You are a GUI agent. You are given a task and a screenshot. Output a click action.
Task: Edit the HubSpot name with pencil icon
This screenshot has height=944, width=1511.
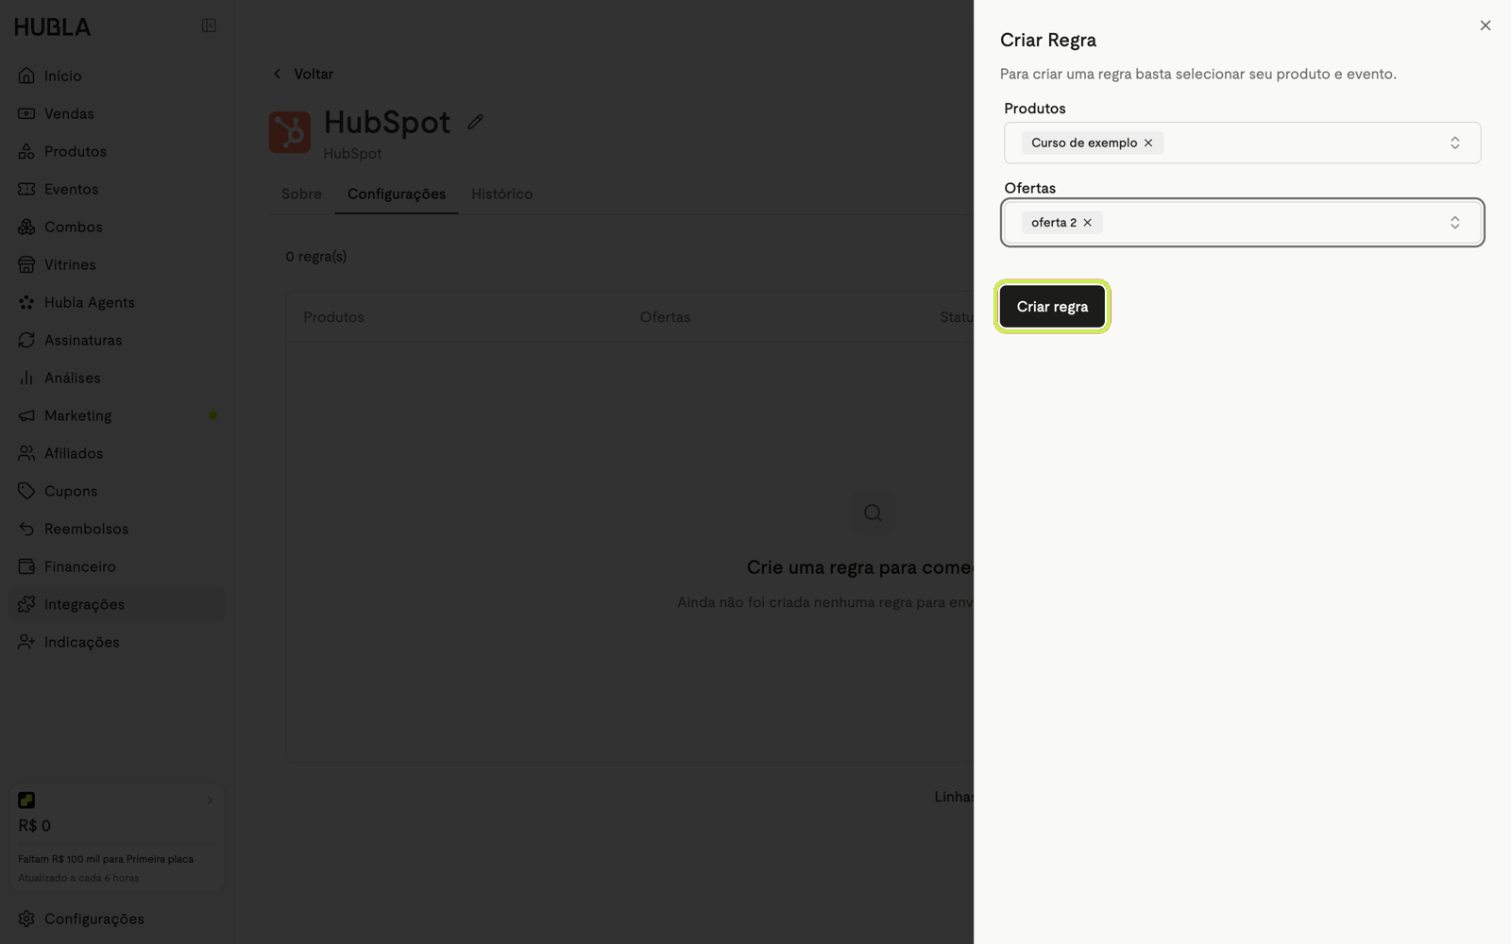click(475, 122)
